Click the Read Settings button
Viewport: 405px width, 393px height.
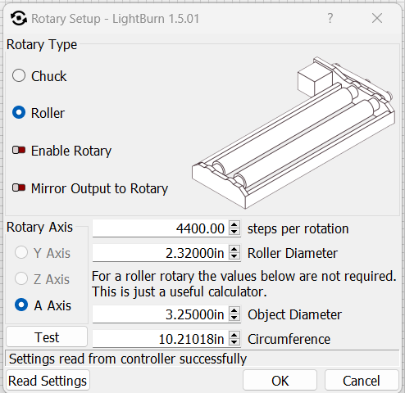[x=48, y=381]
